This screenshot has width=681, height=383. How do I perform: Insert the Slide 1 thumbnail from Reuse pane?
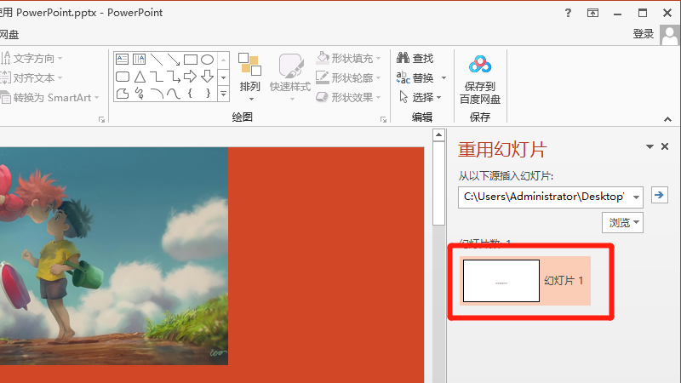501,281
